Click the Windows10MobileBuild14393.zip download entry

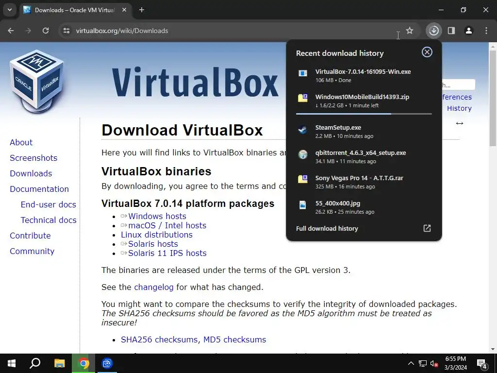(364, 101)
